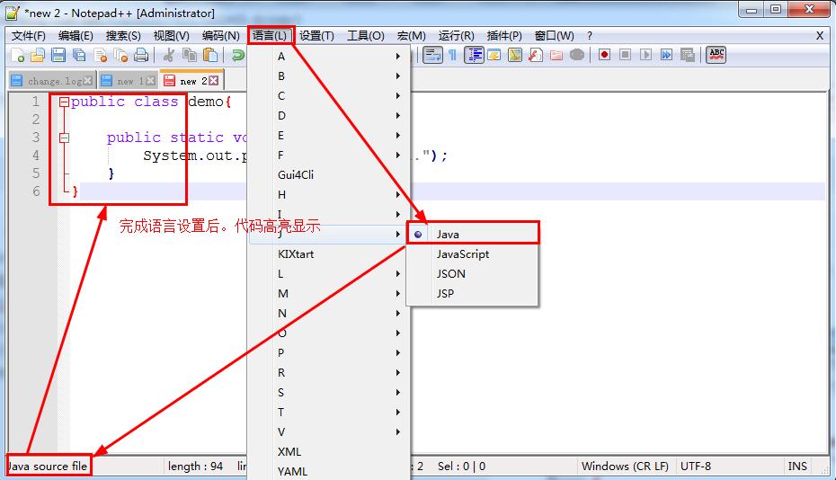836x480 pixels.
Task: Open the 编辑(E) menu
Action: click(76, 36)
